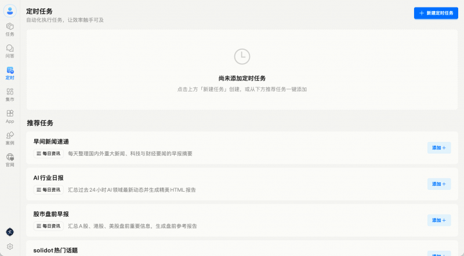Open the App section in sidebar
The image size is (464, 256).
10,116
